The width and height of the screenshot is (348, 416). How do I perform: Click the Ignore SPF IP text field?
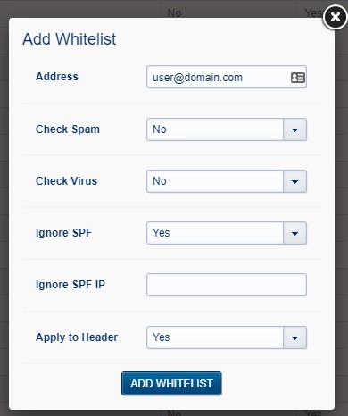pos(227,285)
